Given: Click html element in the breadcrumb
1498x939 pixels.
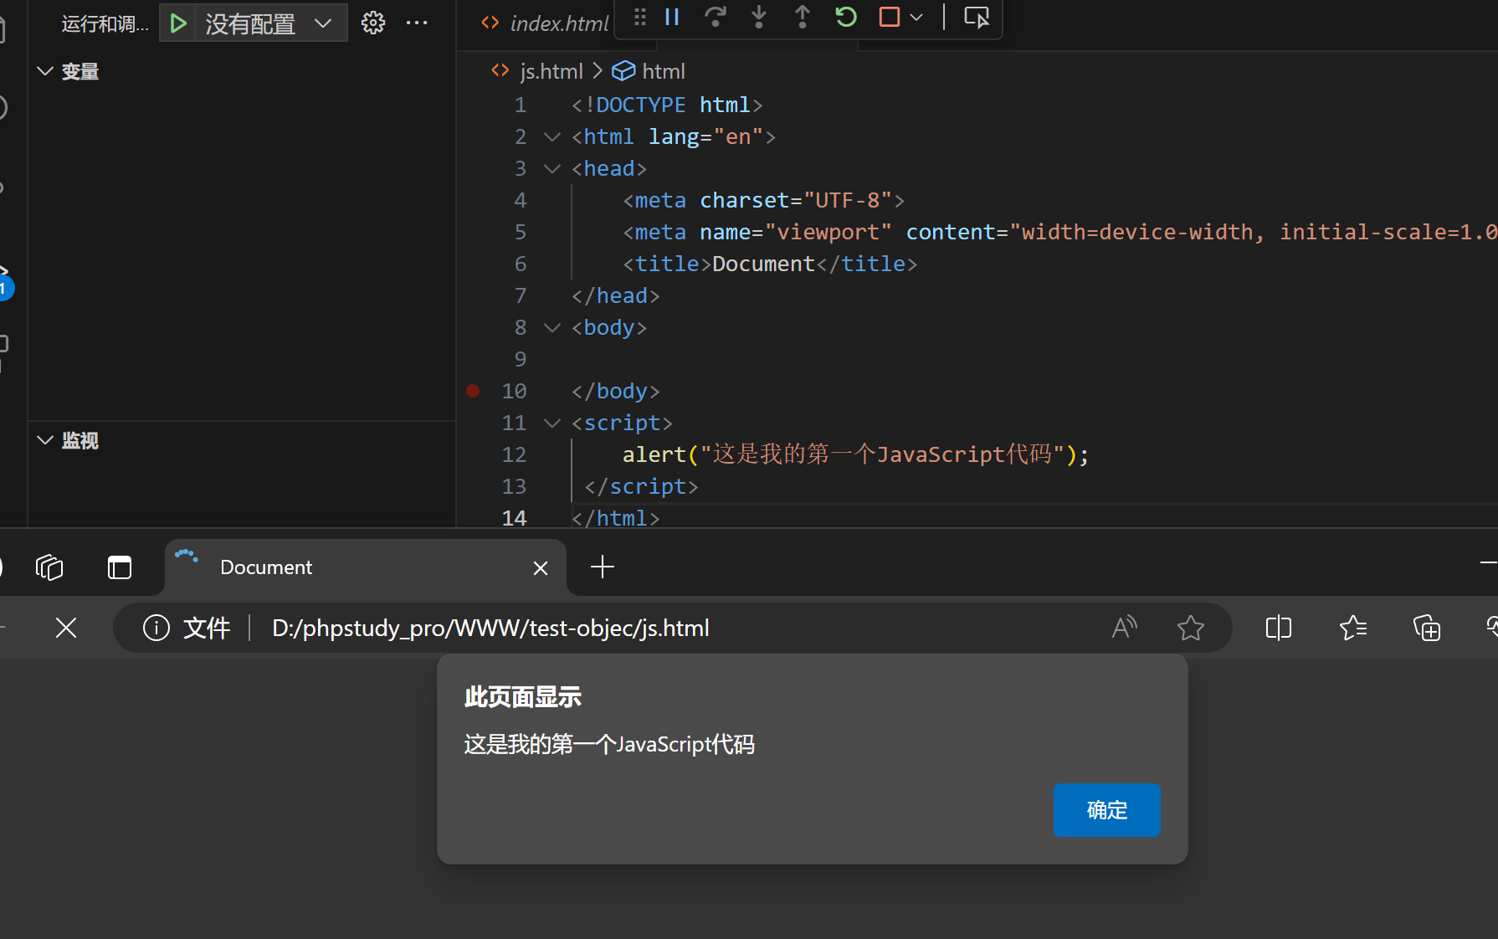Looking at the screenshot, I should (x=664, y=71).
